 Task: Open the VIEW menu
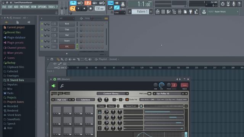click(x=34, y=7)
